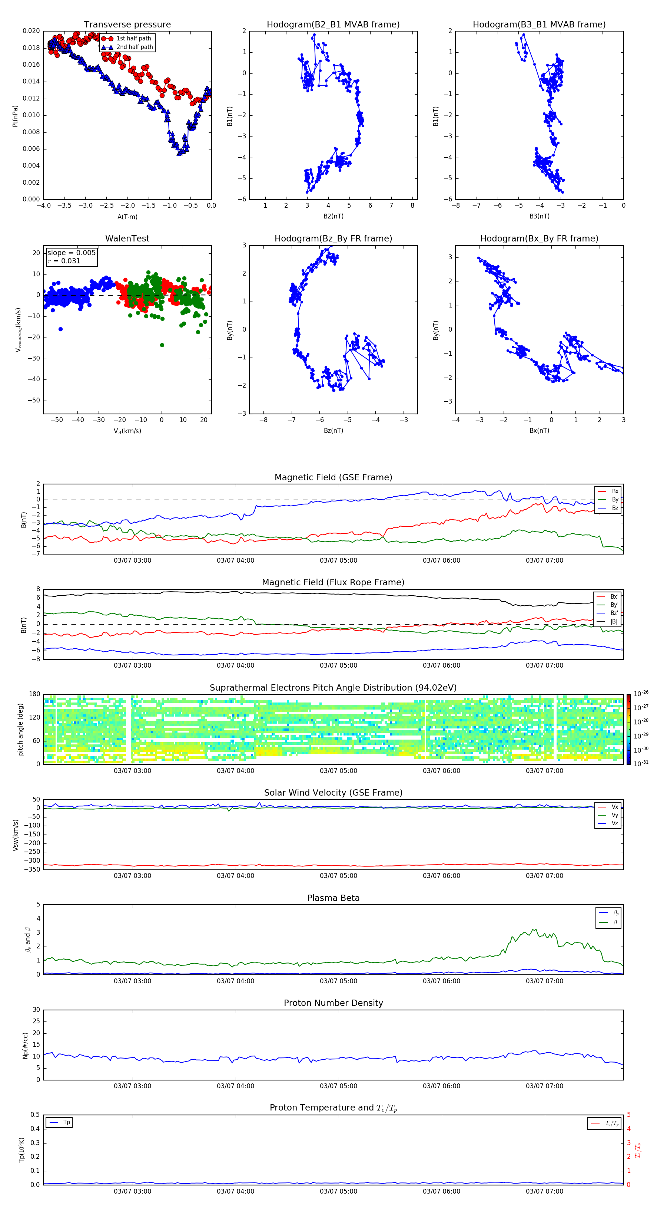Click the 'pitch angle (deg)' axis label
Screen dimensions: 667x1224
(20, 729)
